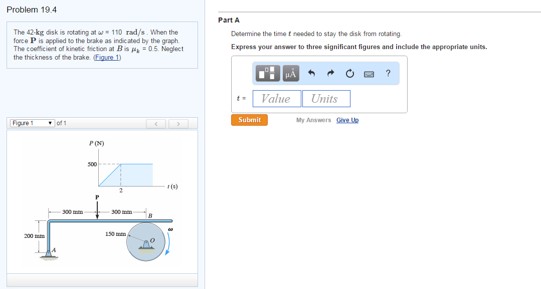
Task: Go to the next figure arrow
Action: click(x=178, y=123)
